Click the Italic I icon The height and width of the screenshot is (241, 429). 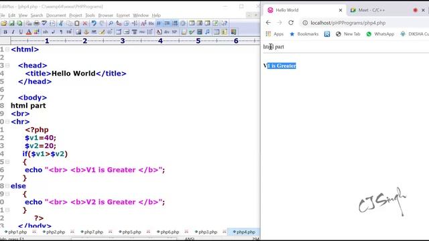click(x=13, y=32)
